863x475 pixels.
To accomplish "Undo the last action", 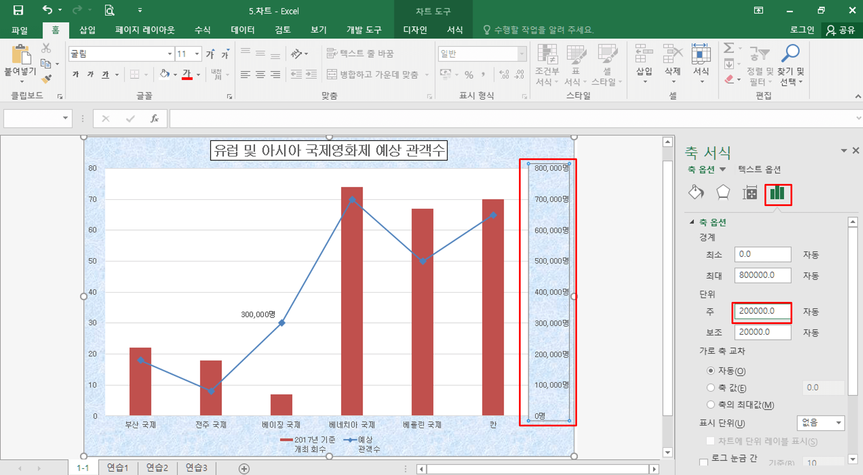I will 47,10.
